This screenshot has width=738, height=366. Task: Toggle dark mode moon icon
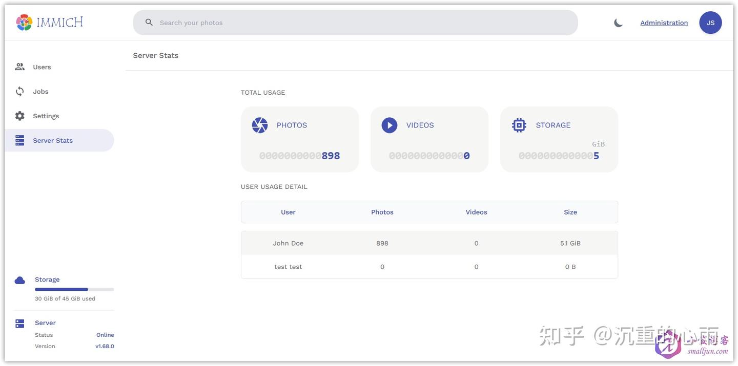pos(619,23)
